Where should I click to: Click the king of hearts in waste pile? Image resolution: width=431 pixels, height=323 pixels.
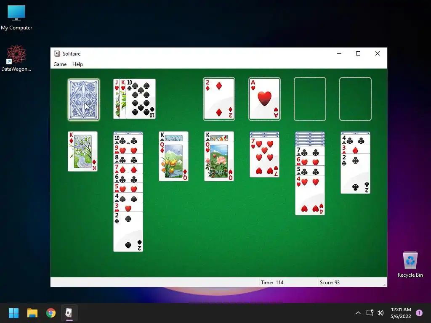click(x=123, y=99)
